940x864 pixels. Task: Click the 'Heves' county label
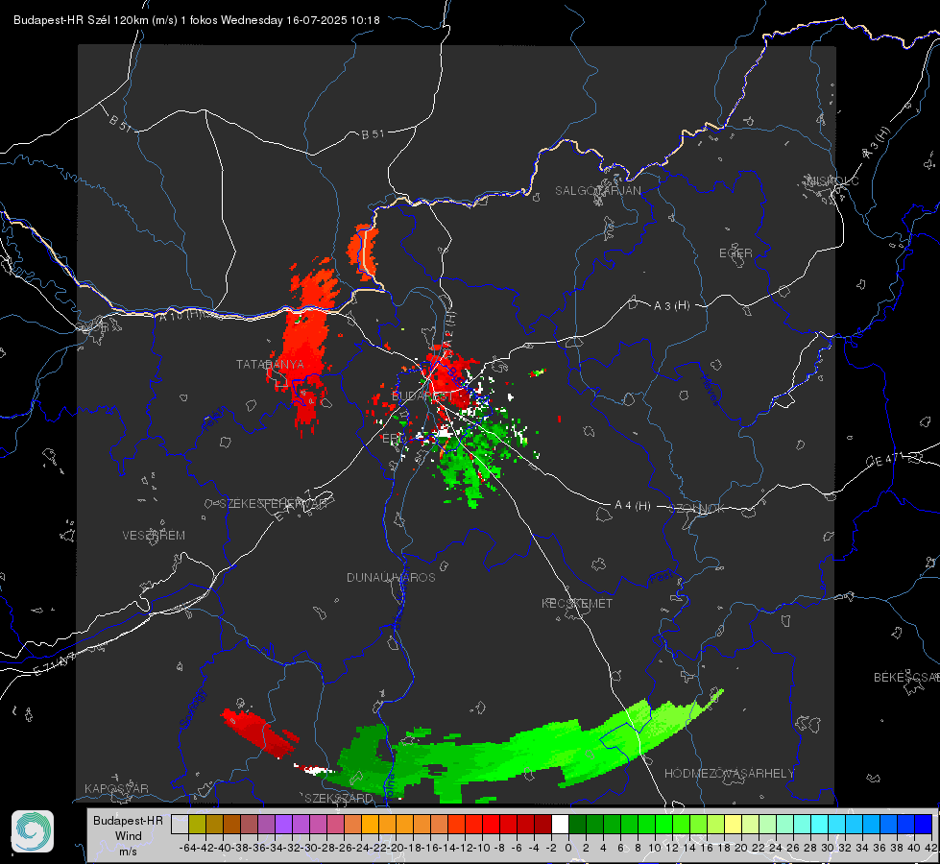[710, 391]
